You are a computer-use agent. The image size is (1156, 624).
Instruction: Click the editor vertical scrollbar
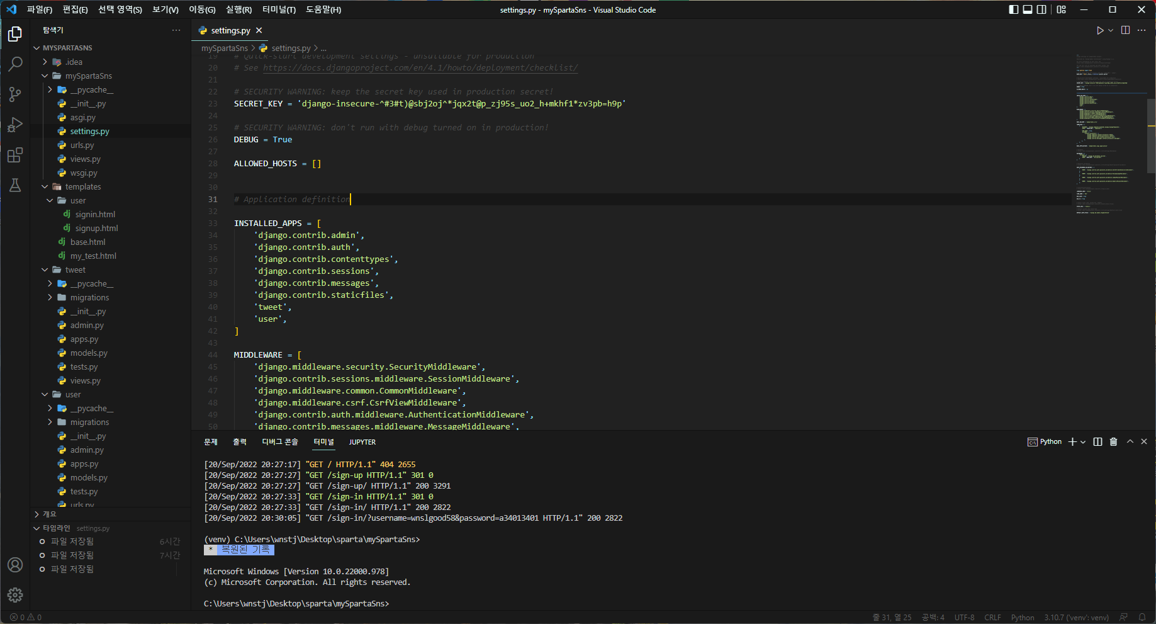(1151, 135)
